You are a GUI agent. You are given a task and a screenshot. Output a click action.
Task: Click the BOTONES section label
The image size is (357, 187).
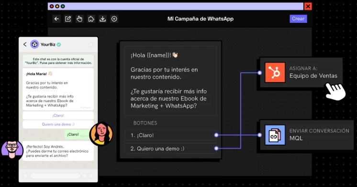click(x=145, y=123)
